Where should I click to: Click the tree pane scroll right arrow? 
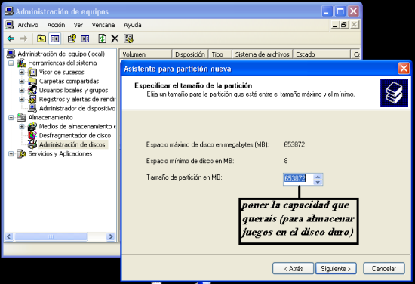coord(111,236)
